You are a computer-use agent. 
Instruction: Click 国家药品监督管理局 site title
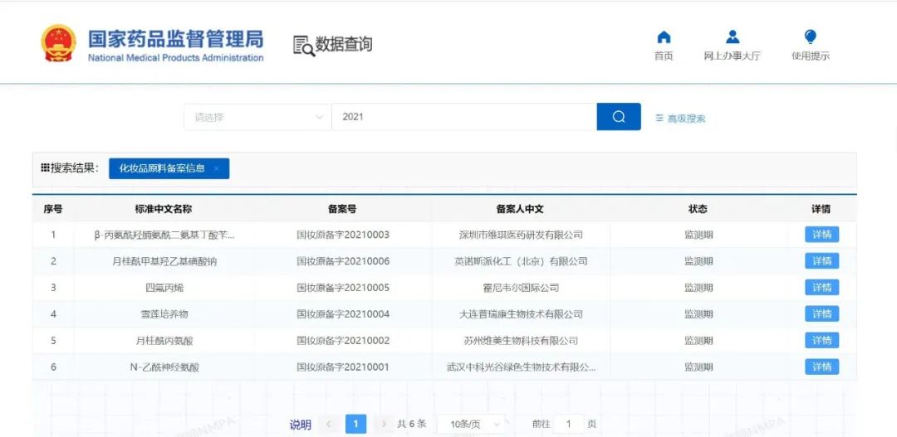click(175, 38)
